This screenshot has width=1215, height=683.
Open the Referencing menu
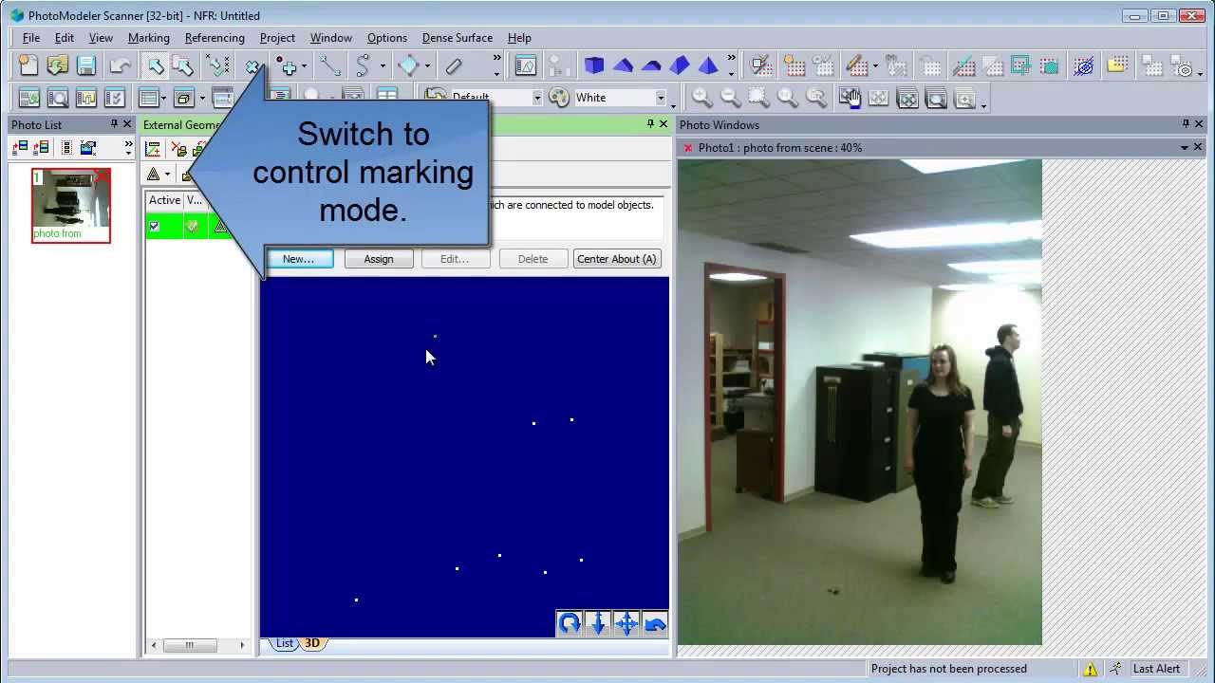pos(215,38)
